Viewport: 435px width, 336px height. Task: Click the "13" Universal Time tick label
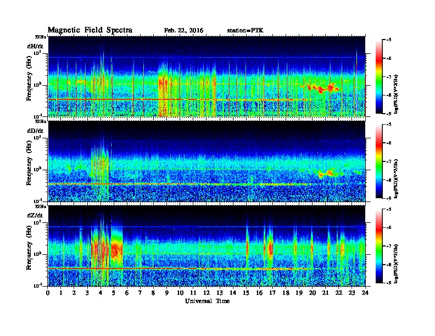click(x=220, y=293)
